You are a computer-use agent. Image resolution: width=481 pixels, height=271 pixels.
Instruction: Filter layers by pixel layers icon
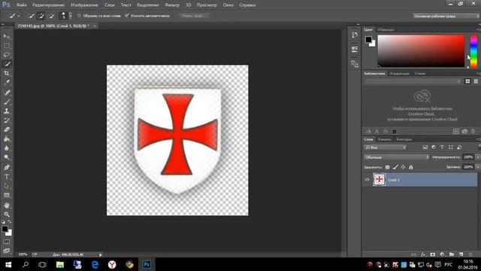point(425,148)
